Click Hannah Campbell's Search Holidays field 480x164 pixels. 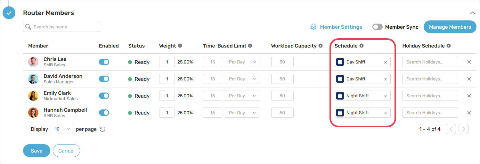pyautogui.click(x=430, y=113)
